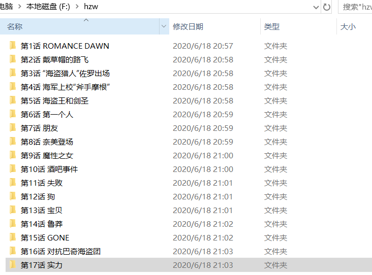This screenshot has height=275, width=372.
Task: Click the folder icon of 第10话 酒吧事件
Action: click(x=13, y=169)
